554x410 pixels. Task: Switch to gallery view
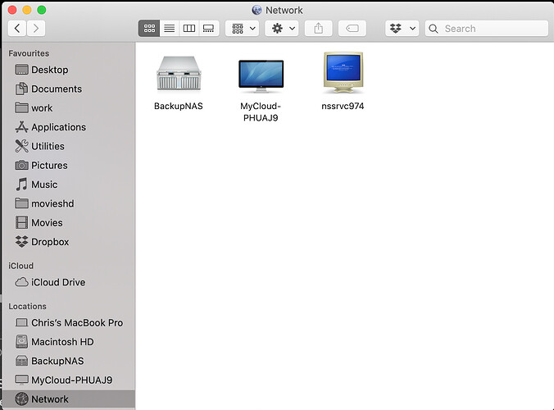coord(208,28)
